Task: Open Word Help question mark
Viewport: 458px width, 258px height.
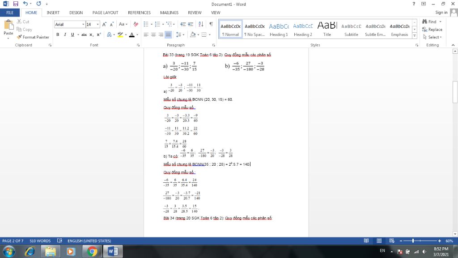Action: click(x=414, y=4)
